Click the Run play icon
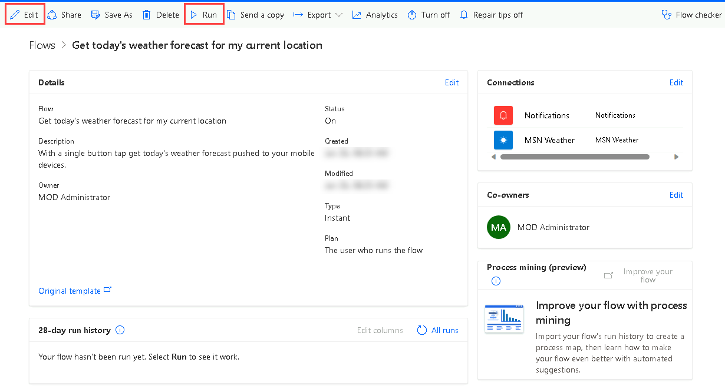 tap(194, 15)
